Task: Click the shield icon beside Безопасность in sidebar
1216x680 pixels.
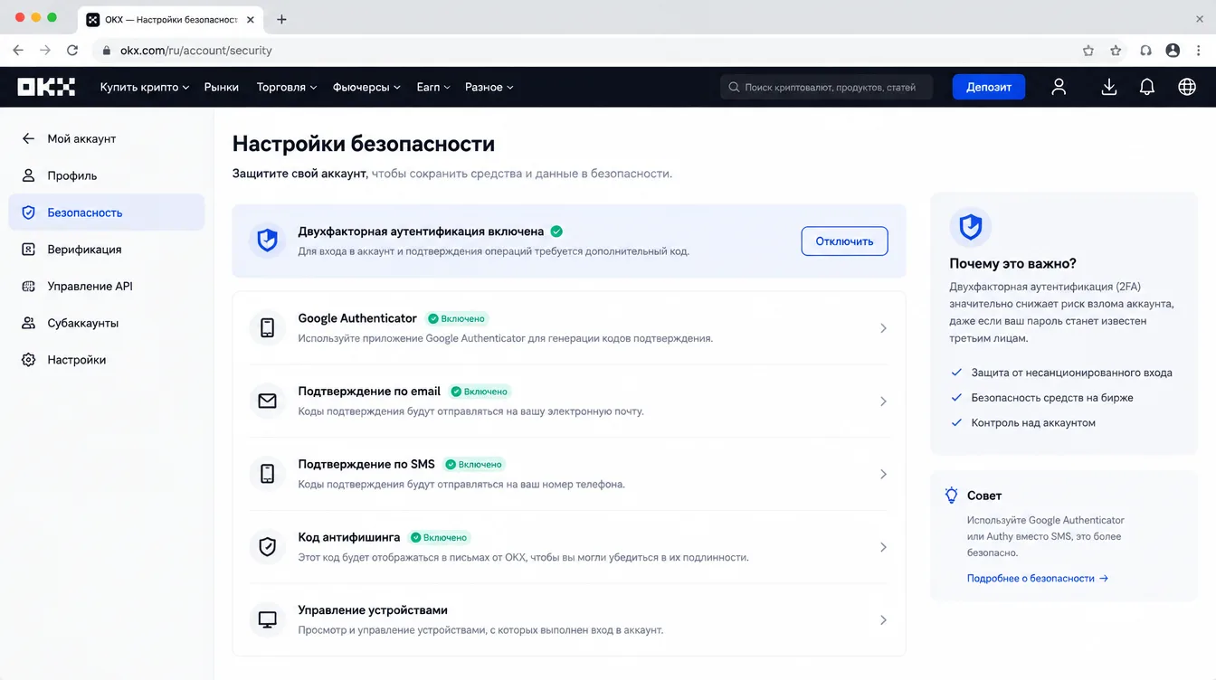Action: point(29,212)
